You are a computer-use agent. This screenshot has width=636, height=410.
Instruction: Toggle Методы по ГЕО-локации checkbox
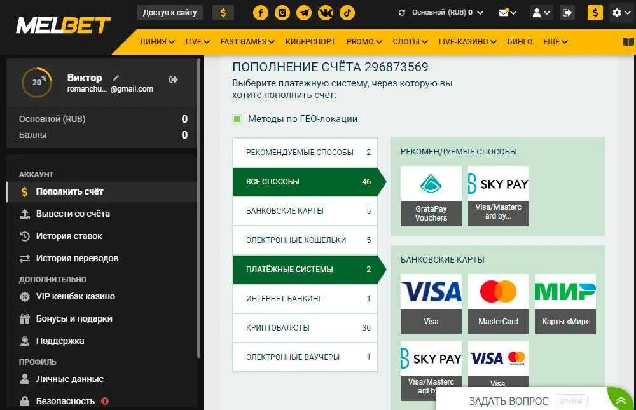pos(237,119)
